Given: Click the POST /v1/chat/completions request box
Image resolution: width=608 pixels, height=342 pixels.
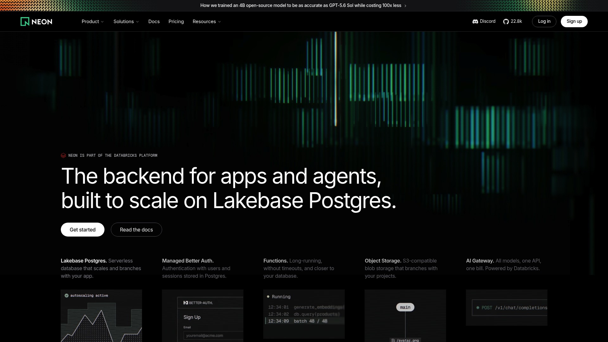Looking at the screenshot, I should [x=510, y=308].
